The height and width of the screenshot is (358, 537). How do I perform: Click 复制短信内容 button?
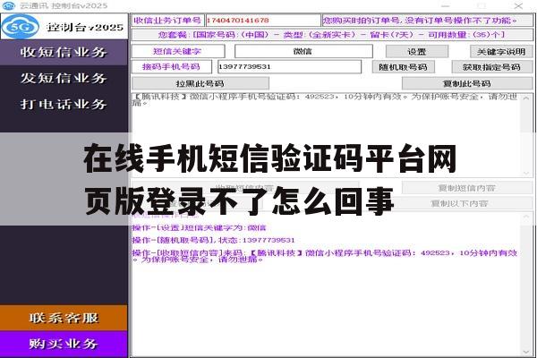point(467,188)
